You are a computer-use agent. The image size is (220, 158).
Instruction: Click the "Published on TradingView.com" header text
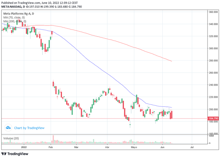coord(39,3)
